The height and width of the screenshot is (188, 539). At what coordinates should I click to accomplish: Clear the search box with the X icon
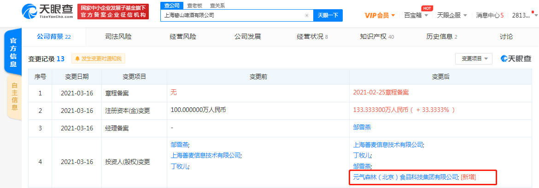tap(307, 15)
